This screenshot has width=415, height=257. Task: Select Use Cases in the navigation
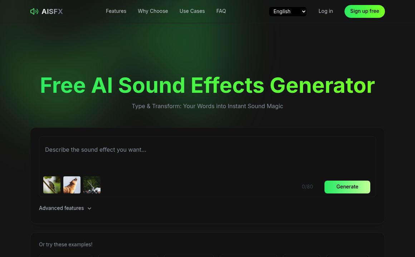point(192,11)
